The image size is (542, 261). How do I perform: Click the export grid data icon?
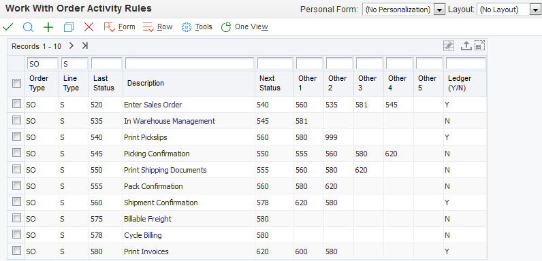click(x=466, y=46)
